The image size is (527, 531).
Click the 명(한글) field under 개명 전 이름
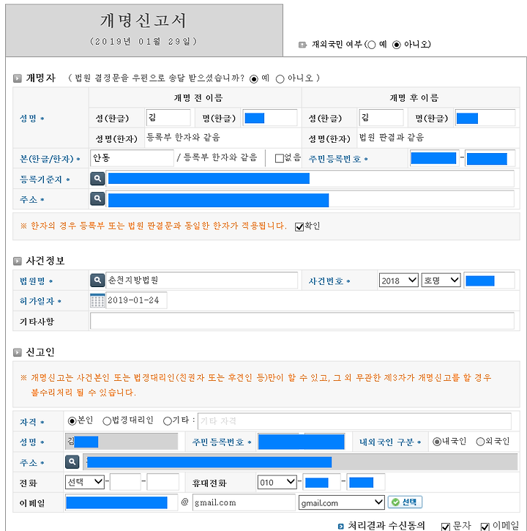pos(270,118)
